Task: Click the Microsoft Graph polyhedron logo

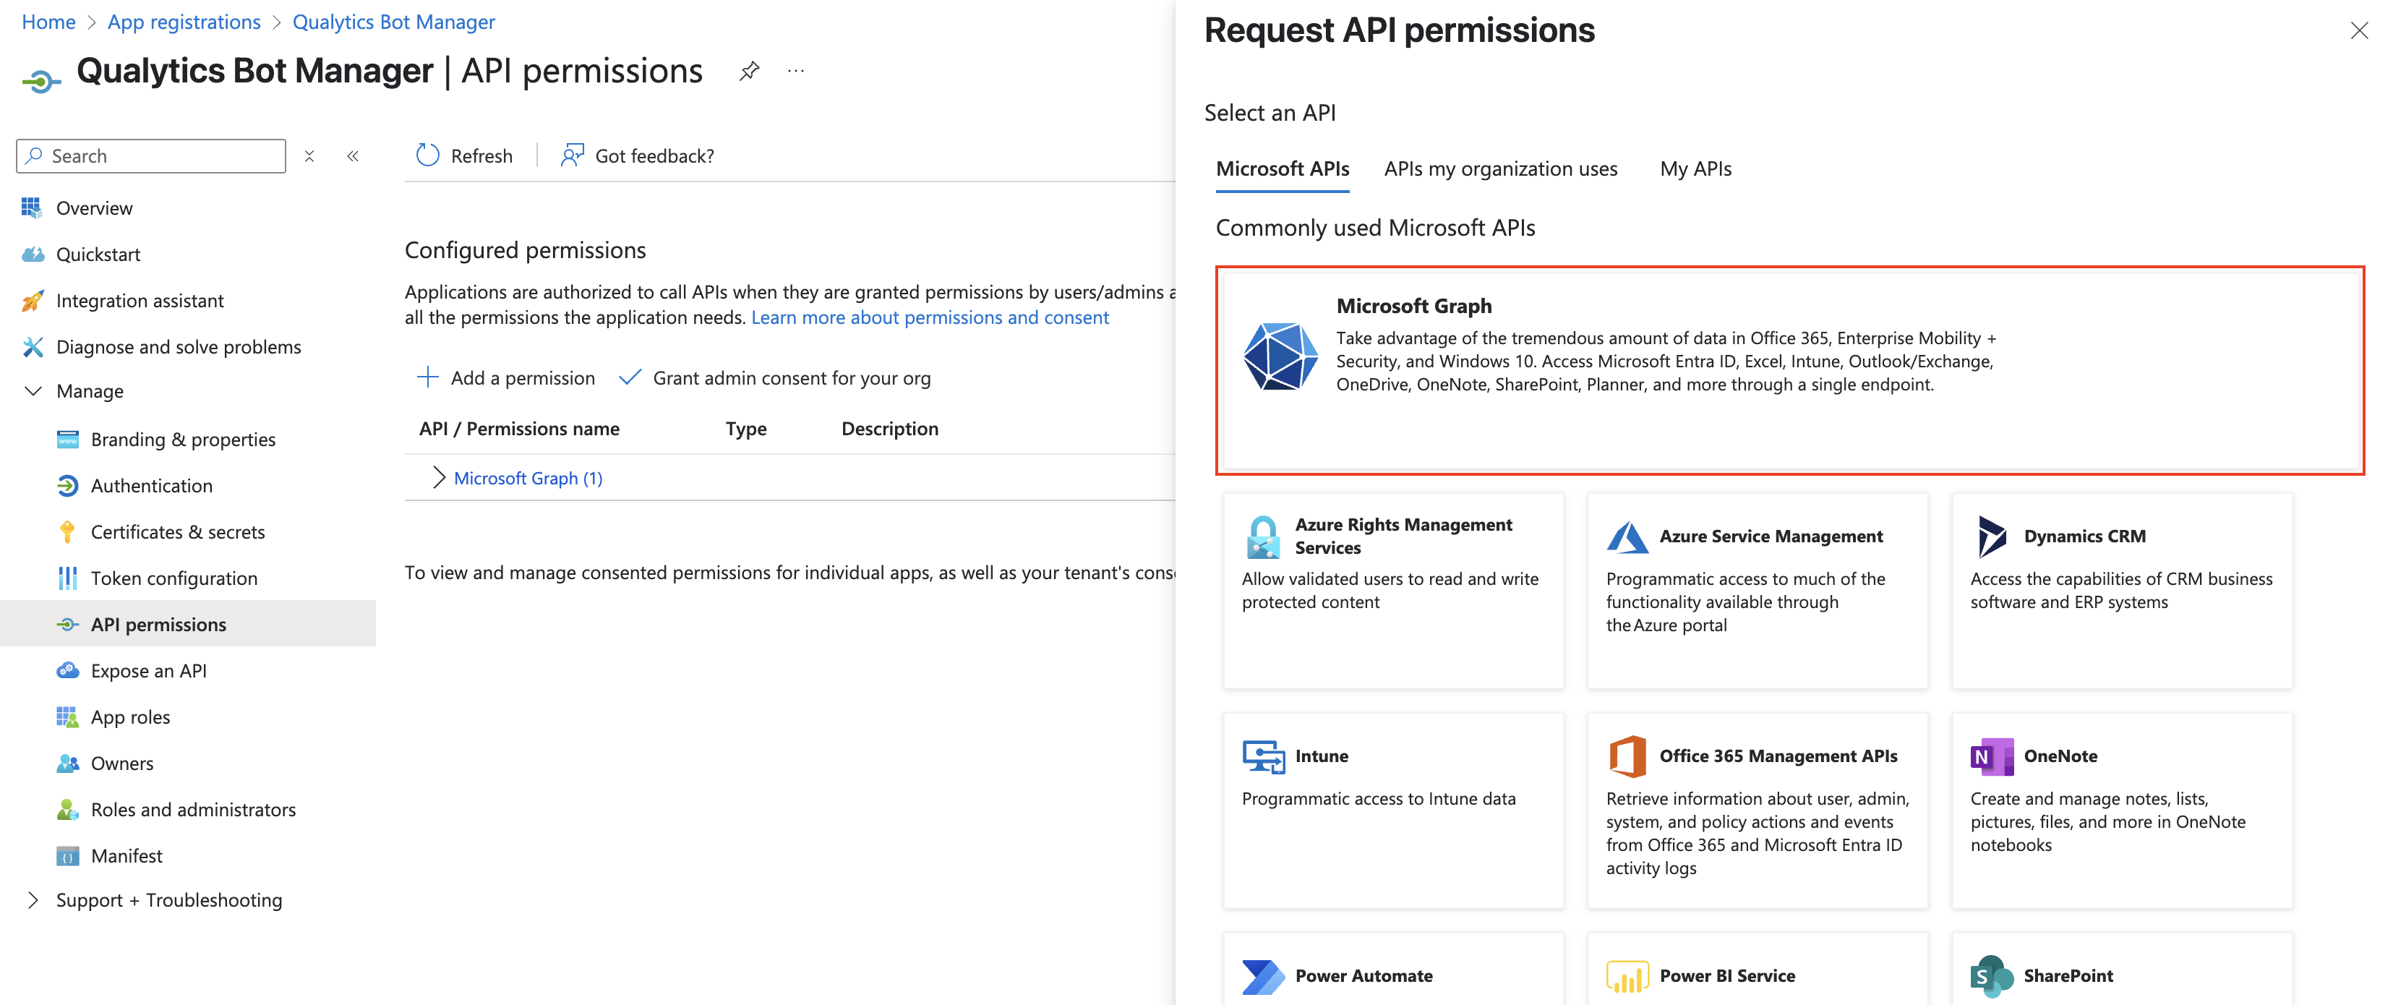Action: pos(1280,356)
